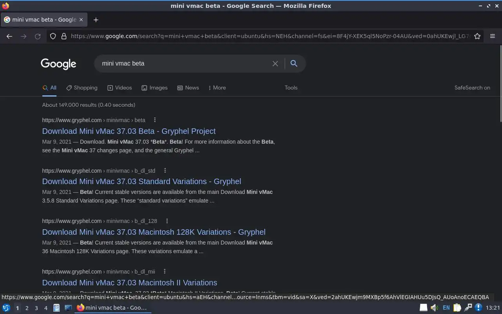This screenshot has height=314, width=502.
Task: Go to Google homepage via logo
Action: (x=58, y=64)
